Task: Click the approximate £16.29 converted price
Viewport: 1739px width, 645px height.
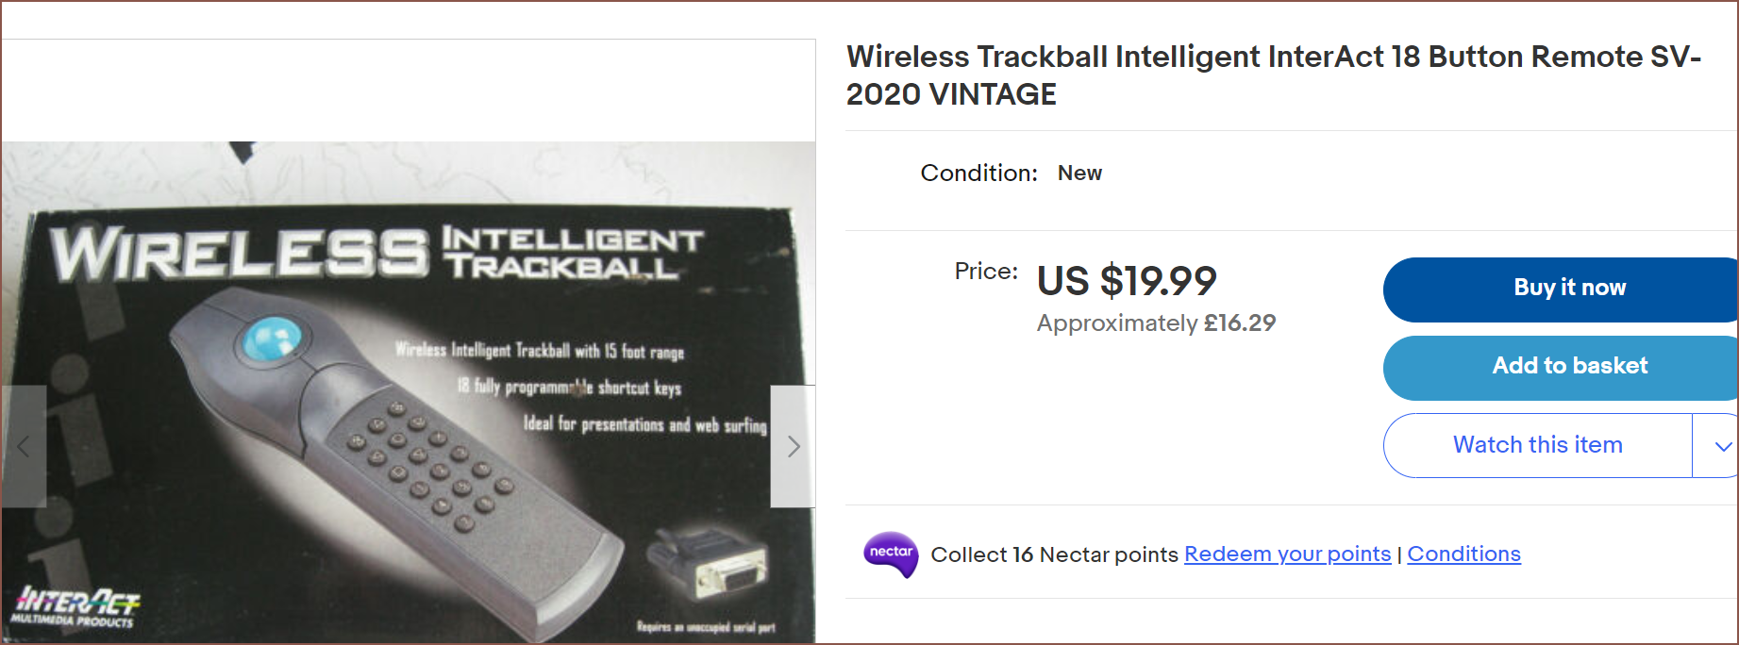Action: coord(1156,323)
